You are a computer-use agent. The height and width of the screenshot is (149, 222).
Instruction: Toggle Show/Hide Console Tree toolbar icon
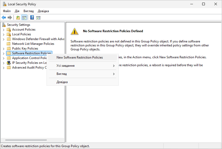(24, 18)
